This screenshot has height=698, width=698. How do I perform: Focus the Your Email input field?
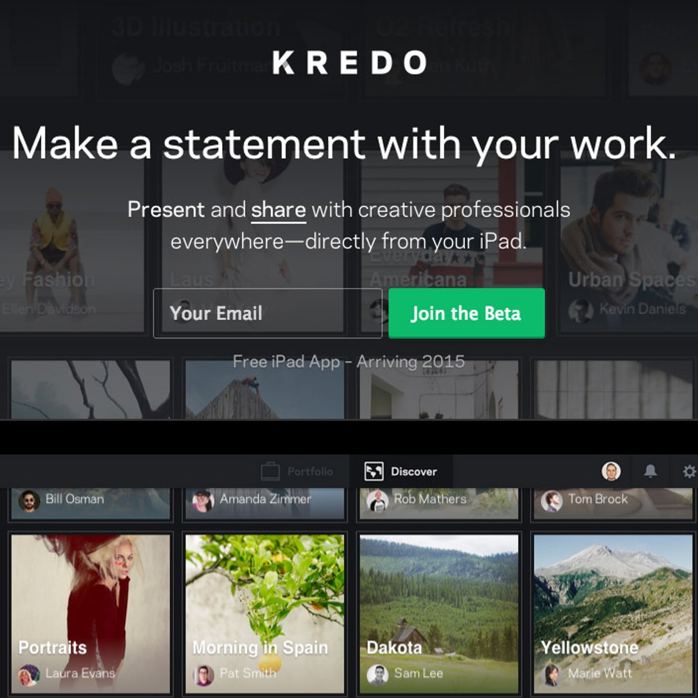pos(268,313)
